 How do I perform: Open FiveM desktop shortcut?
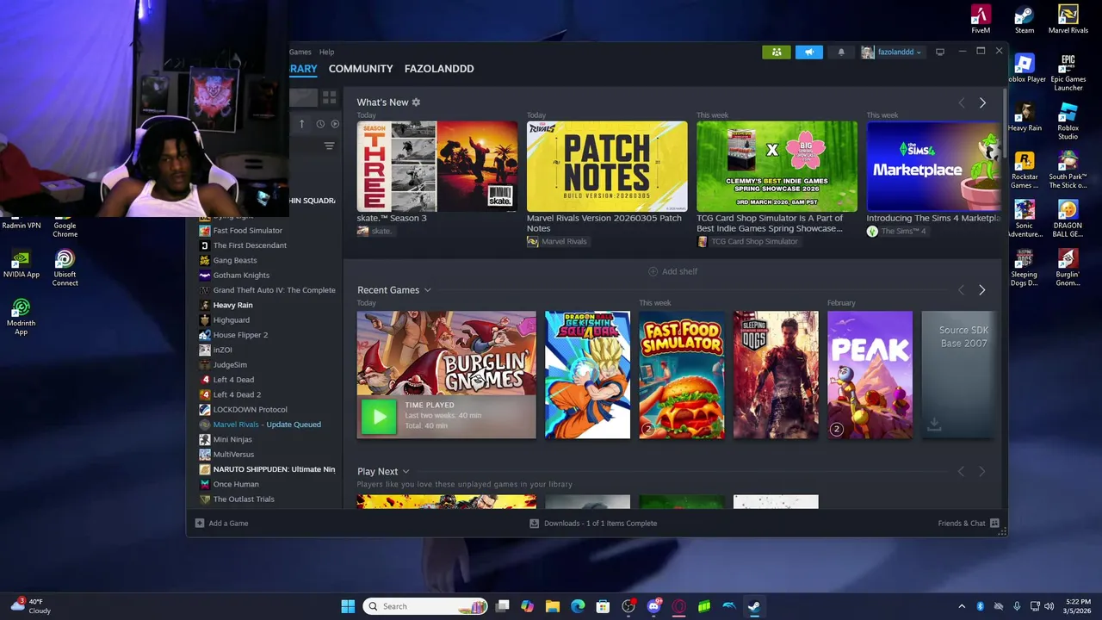[981, 20]
